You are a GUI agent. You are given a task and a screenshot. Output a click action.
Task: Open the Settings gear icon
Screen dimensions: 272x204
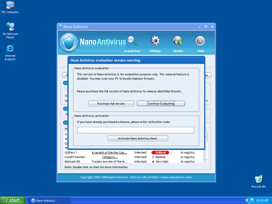point(155,42)
